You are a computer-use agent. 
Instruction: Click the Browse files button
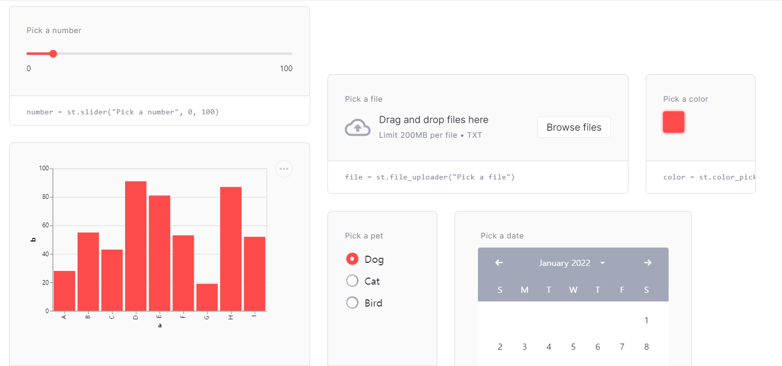[574, 127]
